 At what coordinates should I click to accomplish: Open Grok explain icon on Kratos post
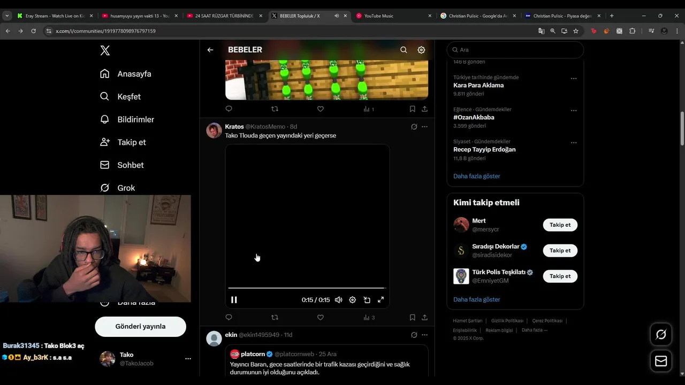click(x=414, y=127)
